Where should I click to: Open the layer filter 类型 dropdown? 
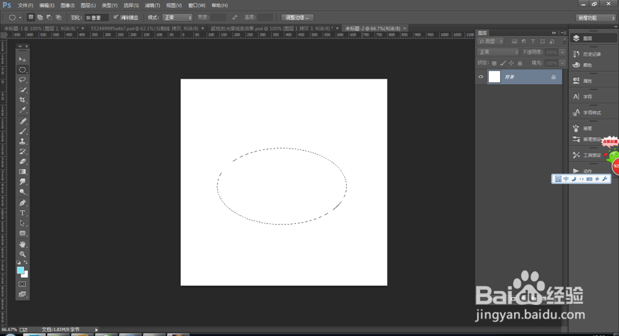tap(491, 41)
